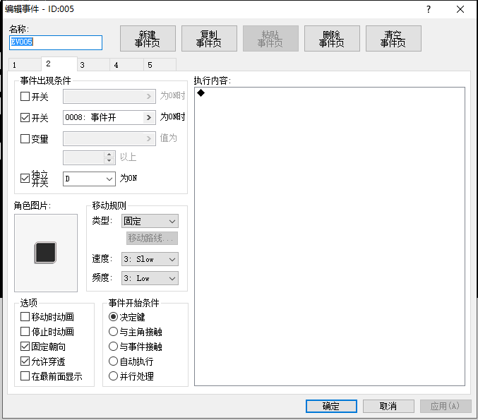Open the 类型 固定 movement type dropdown
The width and height of the screenshot is (478, 420).
click(150, 221)
